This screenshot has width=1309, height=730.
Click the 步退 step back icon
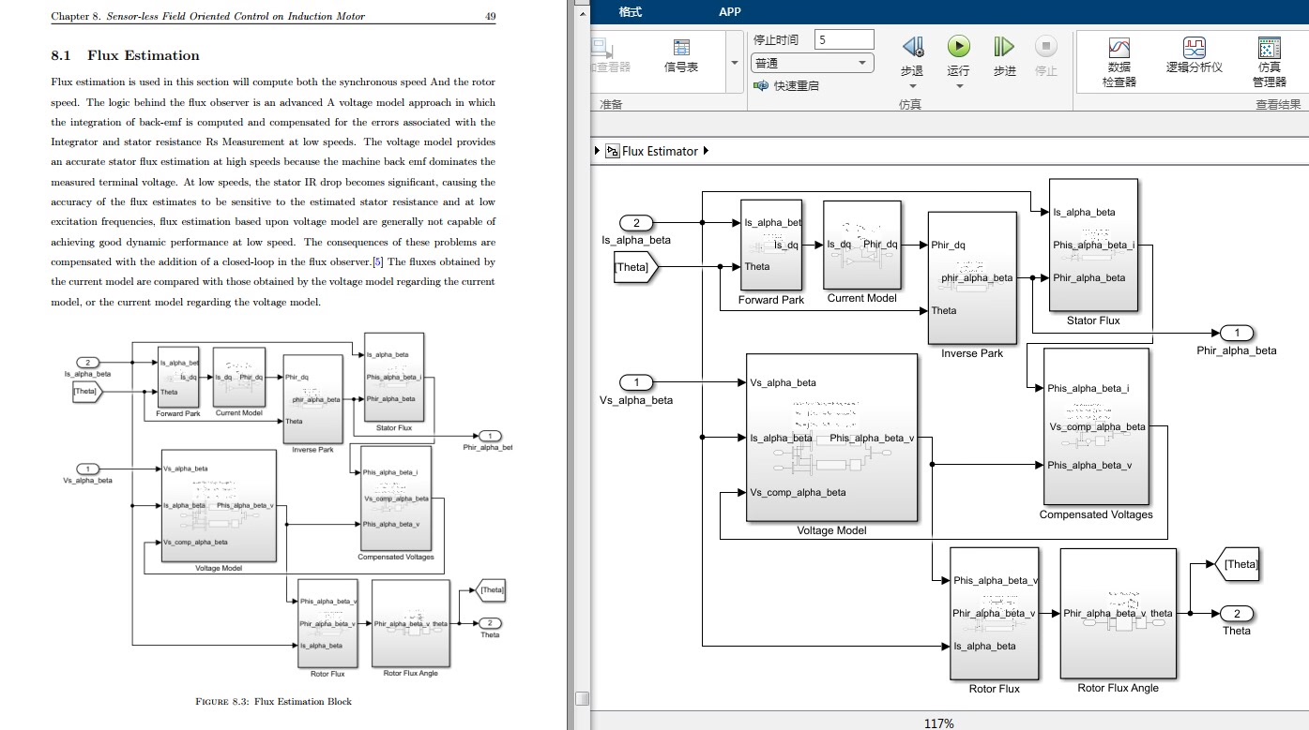(912, 46)
